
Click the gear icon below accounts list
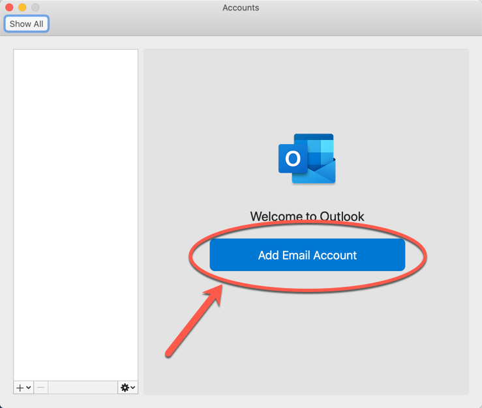[x=125, y=387]
